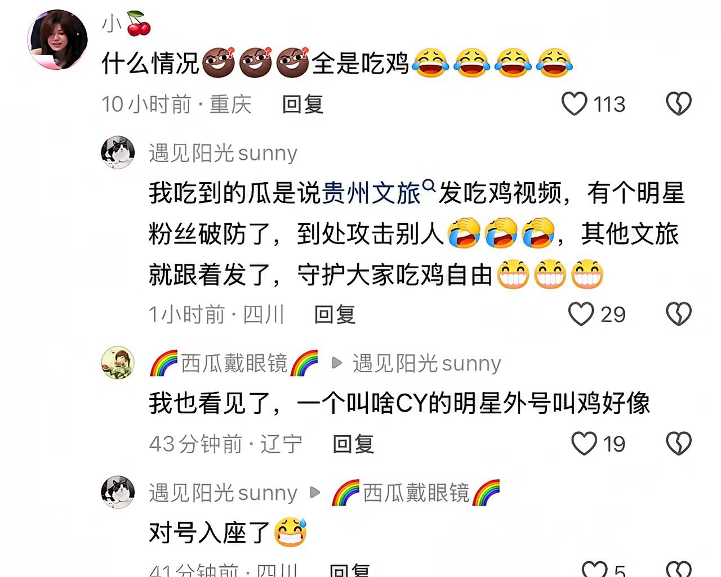Screen dimensions: 721x577
Task: Like the 对号入座了 reply
Action: point(594,569)
